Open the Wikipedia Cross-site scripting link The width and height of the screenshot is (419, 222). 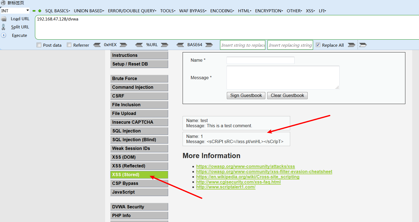coord(248,177)
